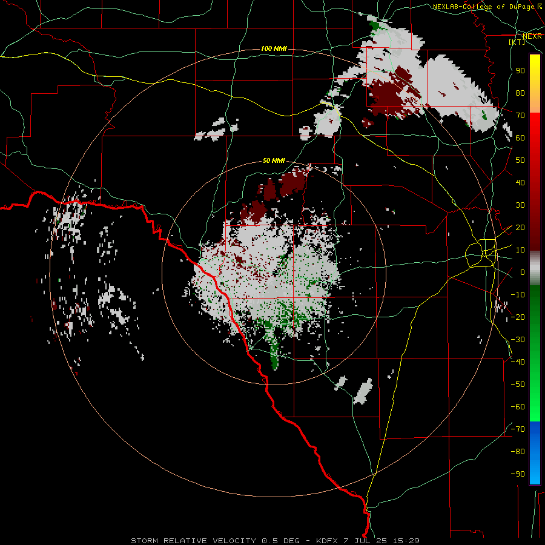Image resolution: width=545 pixels, height=545 pixels.
Task: Click the 40 value on the color scale
Action: coord(520,182)
